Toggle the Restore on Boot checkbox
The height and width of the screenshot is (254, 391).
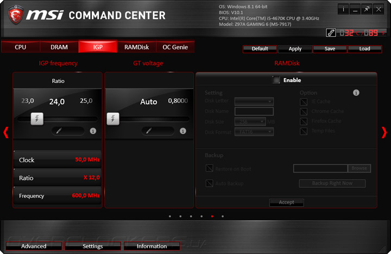[x=209, y=168]
